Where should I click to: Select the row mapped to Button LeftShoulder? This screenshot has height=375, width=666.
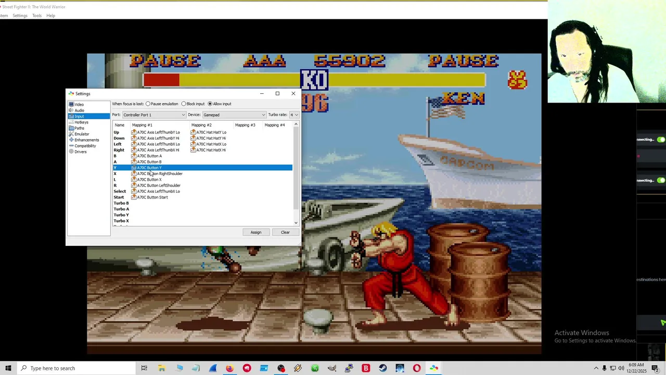202,185
